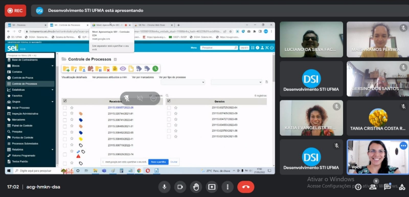
Task: Open meeting details info icon
Action: [x=358, y=187]
